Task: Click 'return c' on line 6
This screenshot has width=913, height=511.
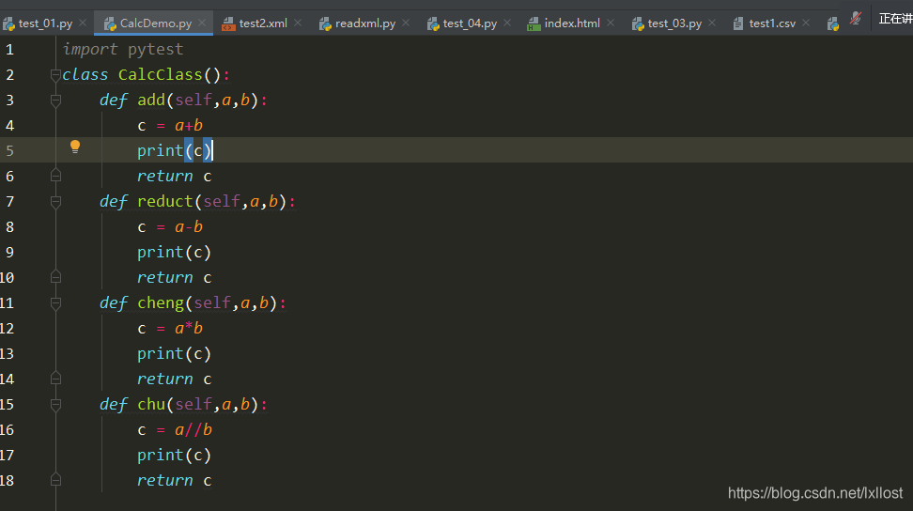Action: (x=174, y=176)
